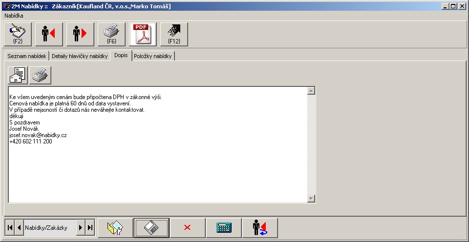Click the +420 602 111 200 phone line
Viewport: 469px width, 242px height.
[x=31, y=141]
